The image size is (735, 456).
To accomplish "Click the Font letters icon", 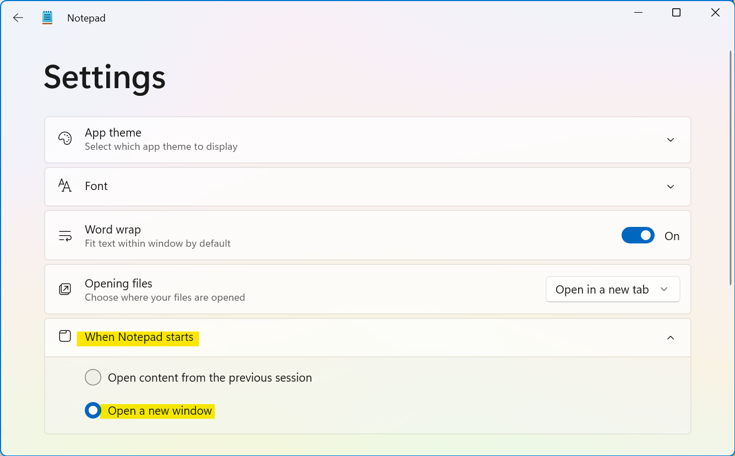I will click(65, 186).
